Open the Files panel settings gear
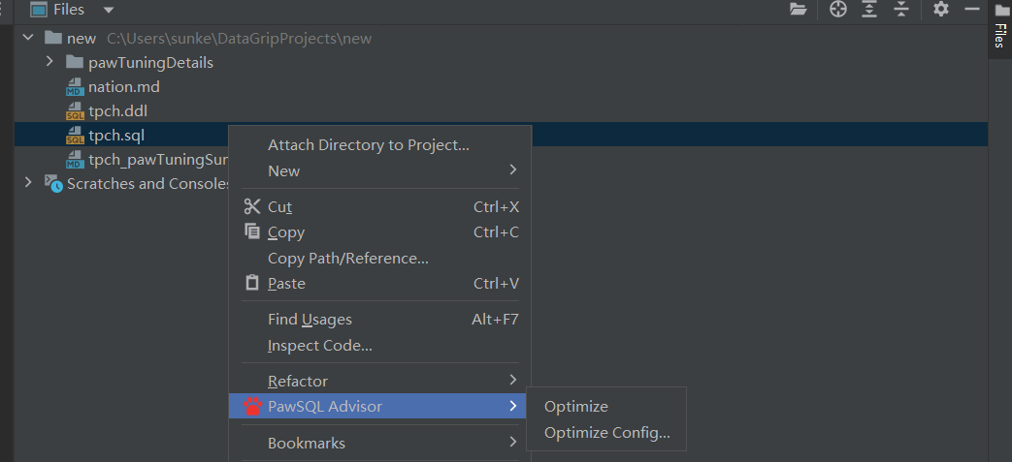 click(x=940, y=10)
